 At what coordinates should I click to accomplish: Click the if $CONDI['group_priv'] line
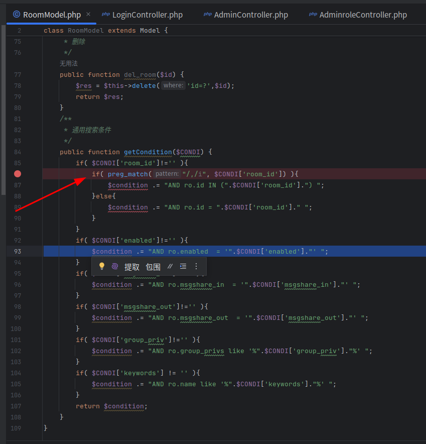[138, 340]
